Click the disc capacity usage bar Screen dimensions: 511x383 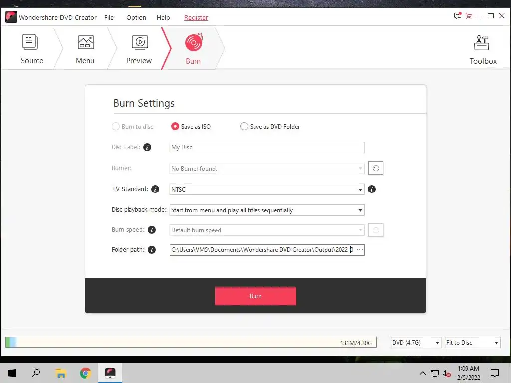coord(191,342)
